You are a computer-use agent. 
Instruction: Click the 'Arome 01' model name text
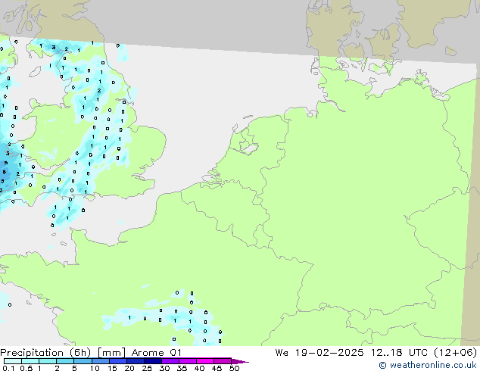click(x=157, y=353)
